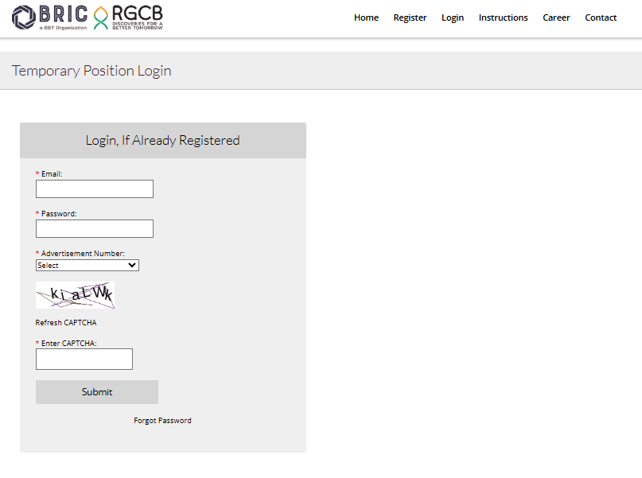Open the Career menu item

click(556, 17)
